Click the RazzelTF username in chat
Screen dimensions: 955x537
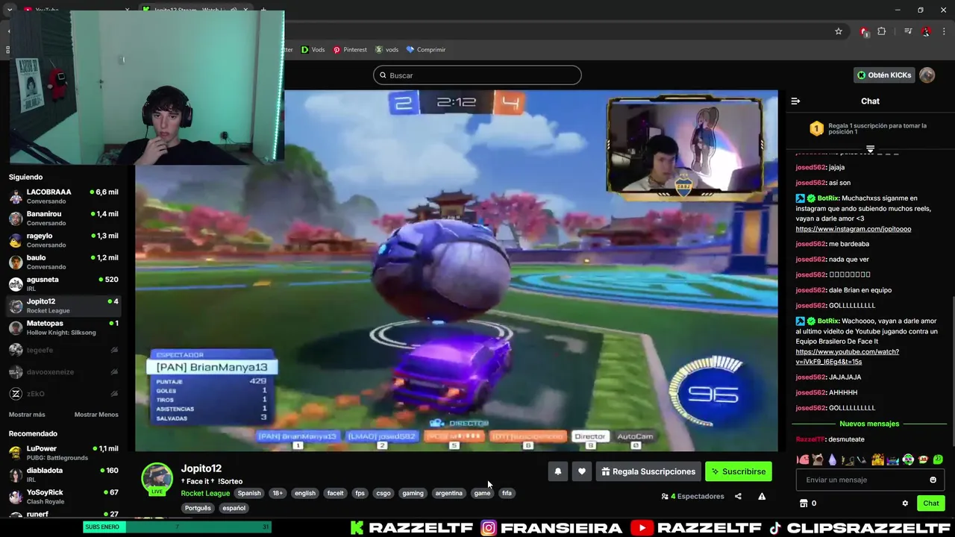[x=810, y=439]
